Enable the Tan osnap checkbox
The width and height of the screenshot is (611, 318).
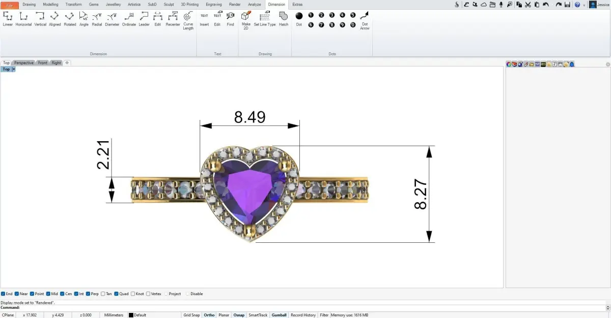point(103,294)
